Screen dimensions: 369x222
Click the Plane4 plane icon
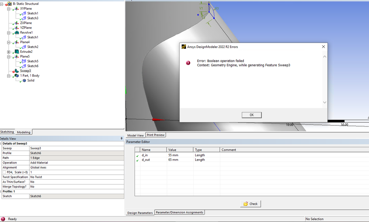17,42
